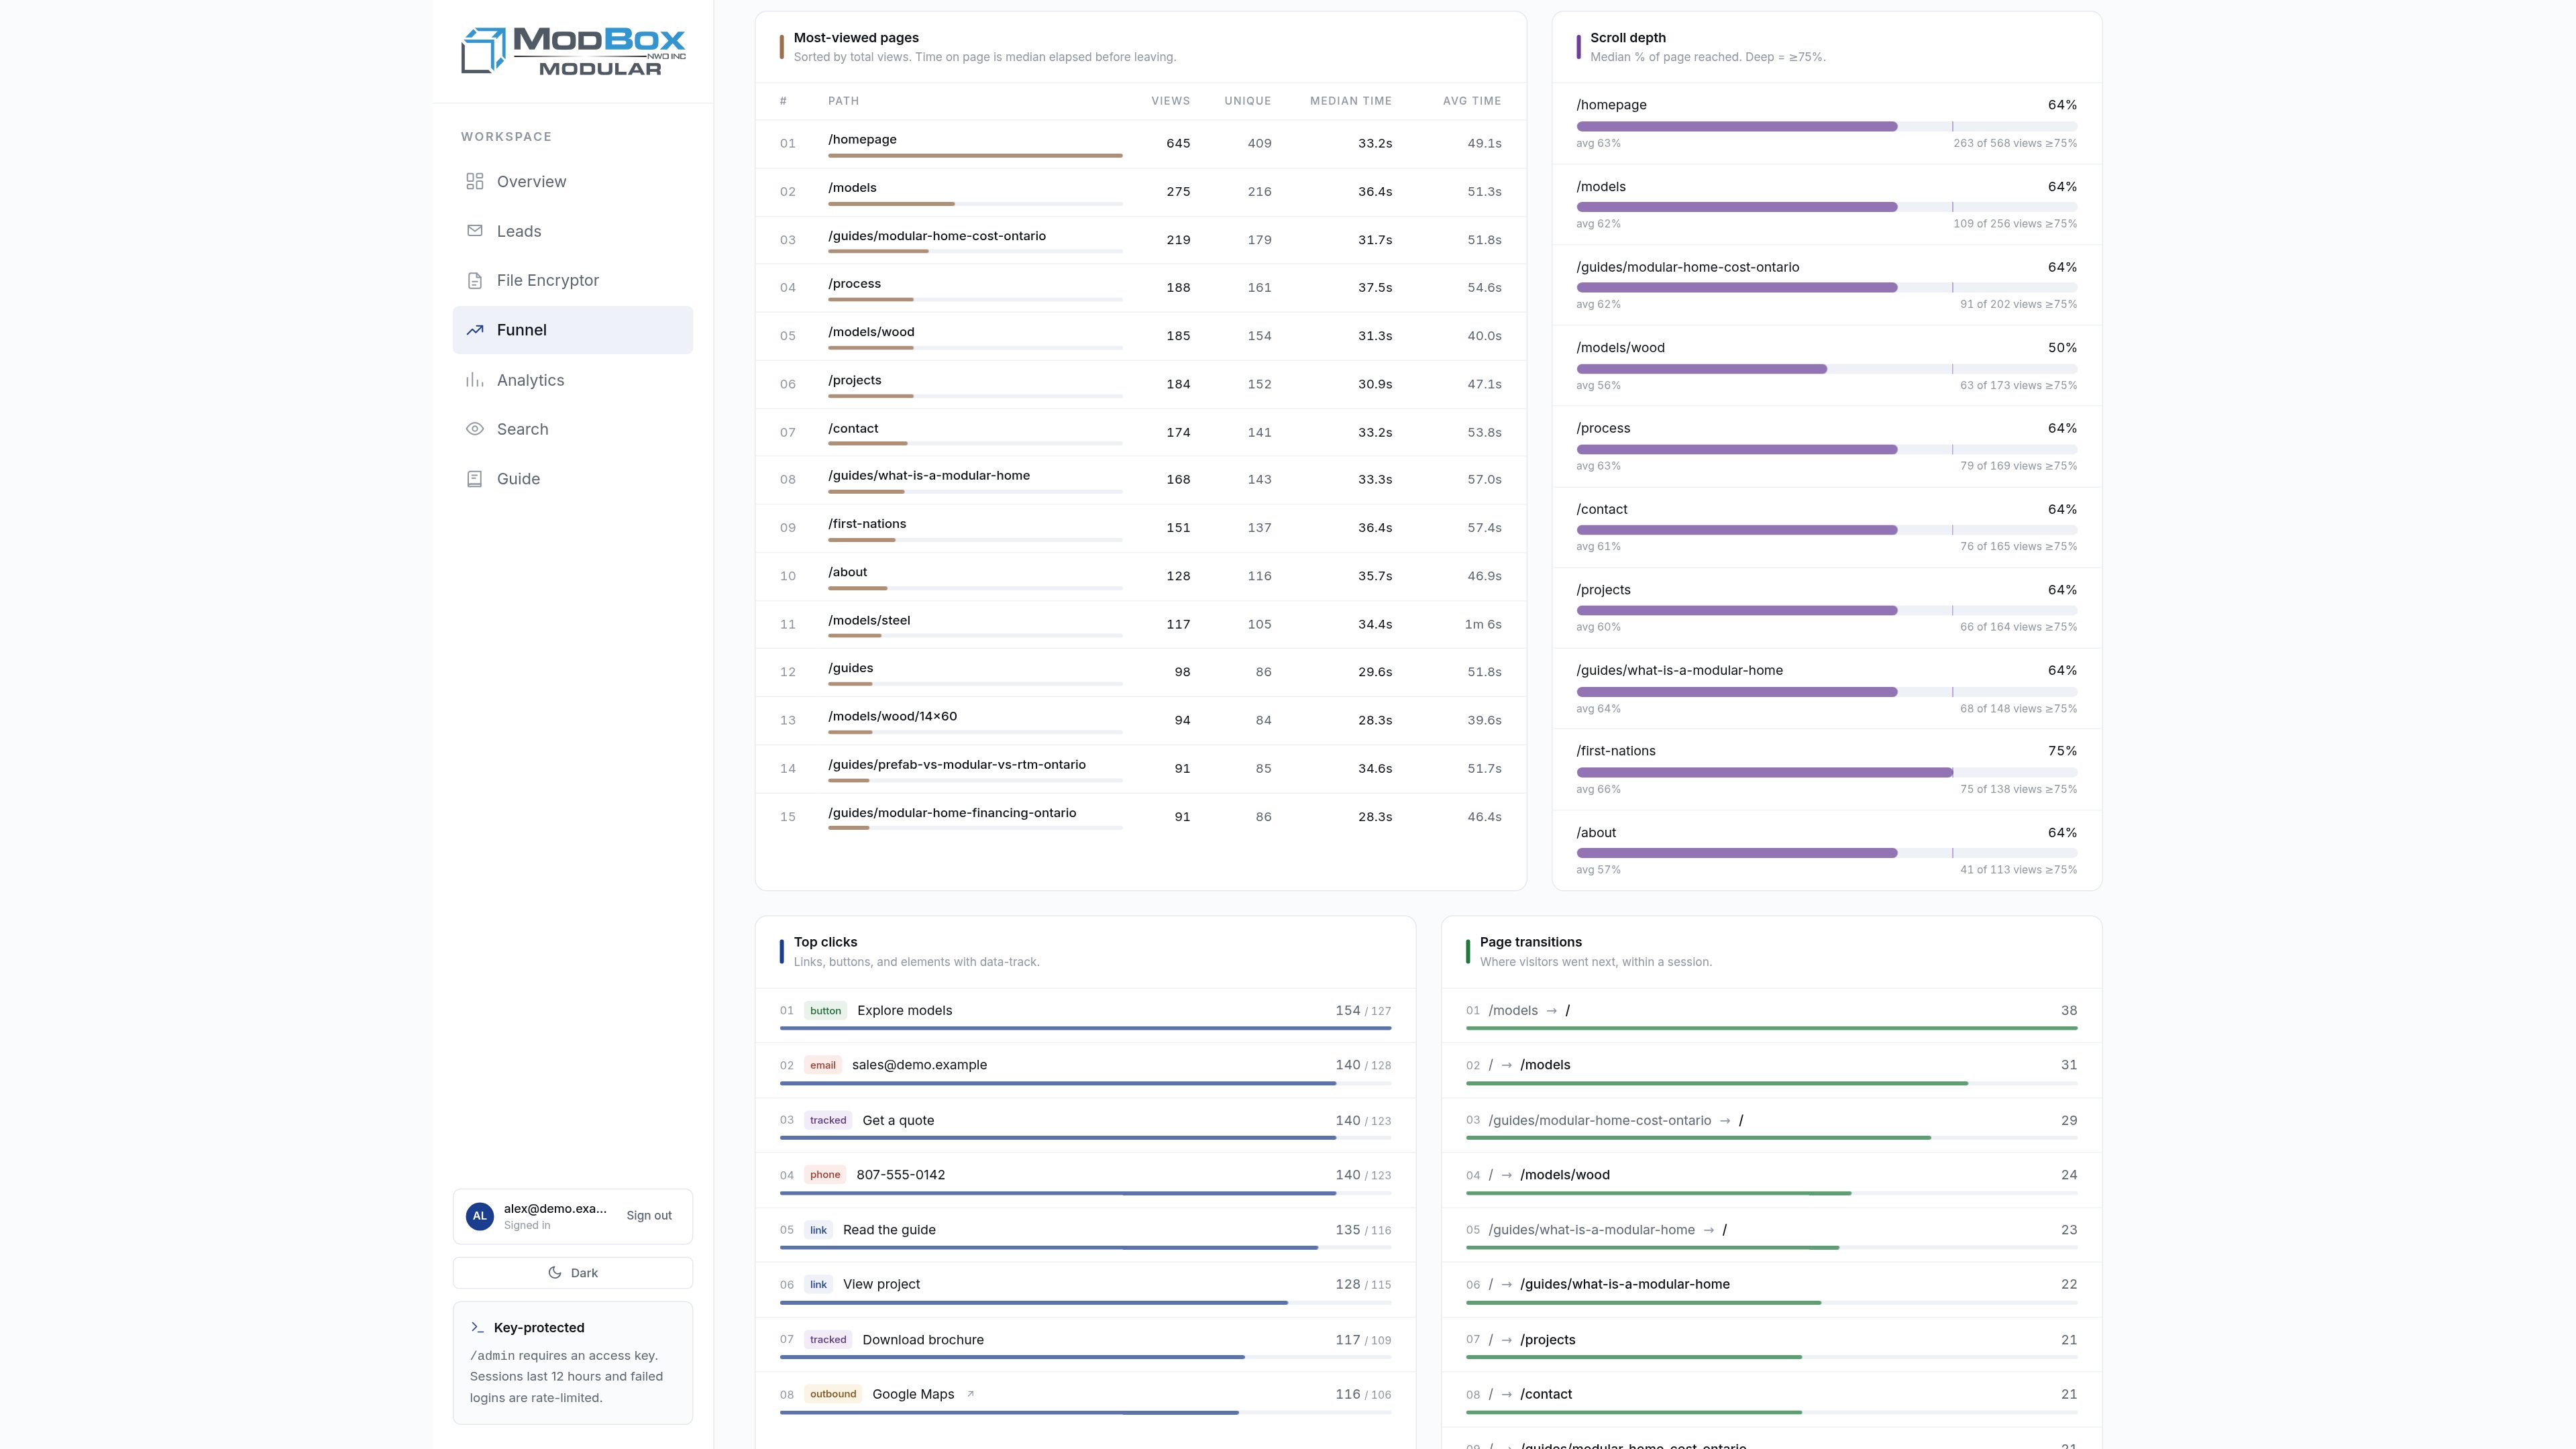Click the Funnel trend arrow icon
This screenshot has height=1449, width=2576.
point(475,330)
